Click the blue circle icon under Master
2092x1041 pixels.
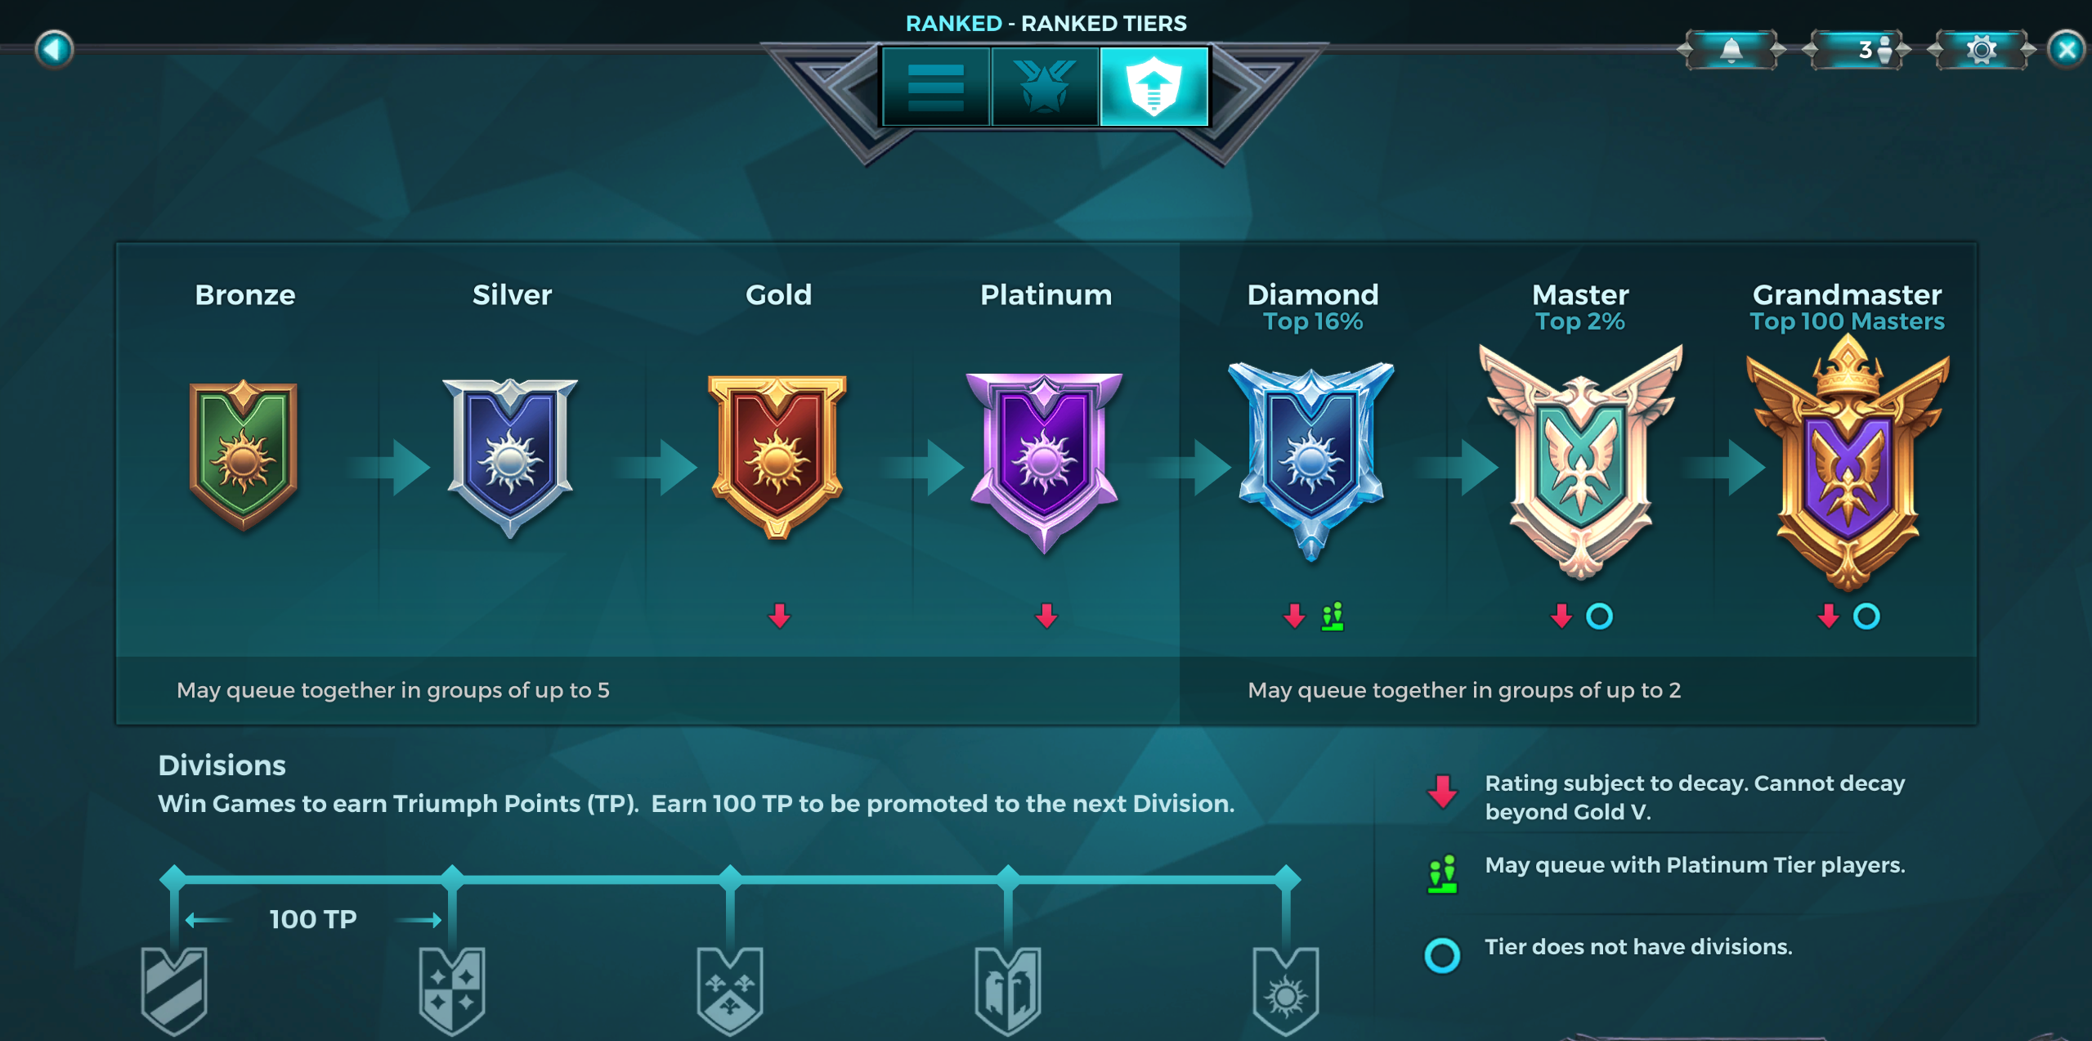[1599, 617]
